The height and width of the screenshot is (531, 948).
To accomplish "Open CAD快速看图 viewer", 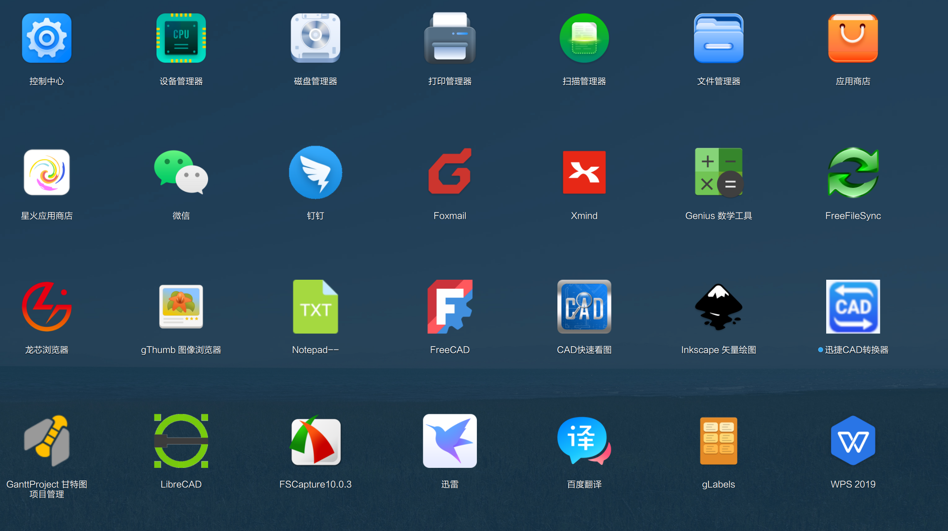I will [584, 307].
